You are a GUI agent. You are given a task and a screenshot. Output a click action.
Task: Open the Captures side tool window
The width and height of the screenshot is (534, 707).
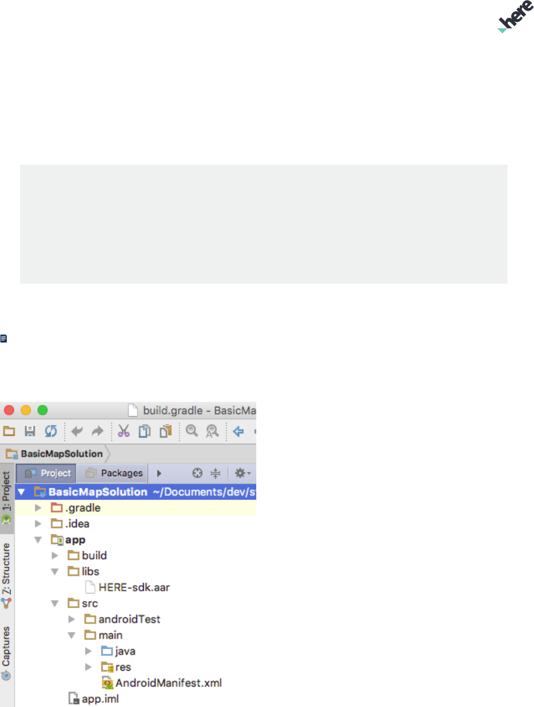tap(7, 654)
